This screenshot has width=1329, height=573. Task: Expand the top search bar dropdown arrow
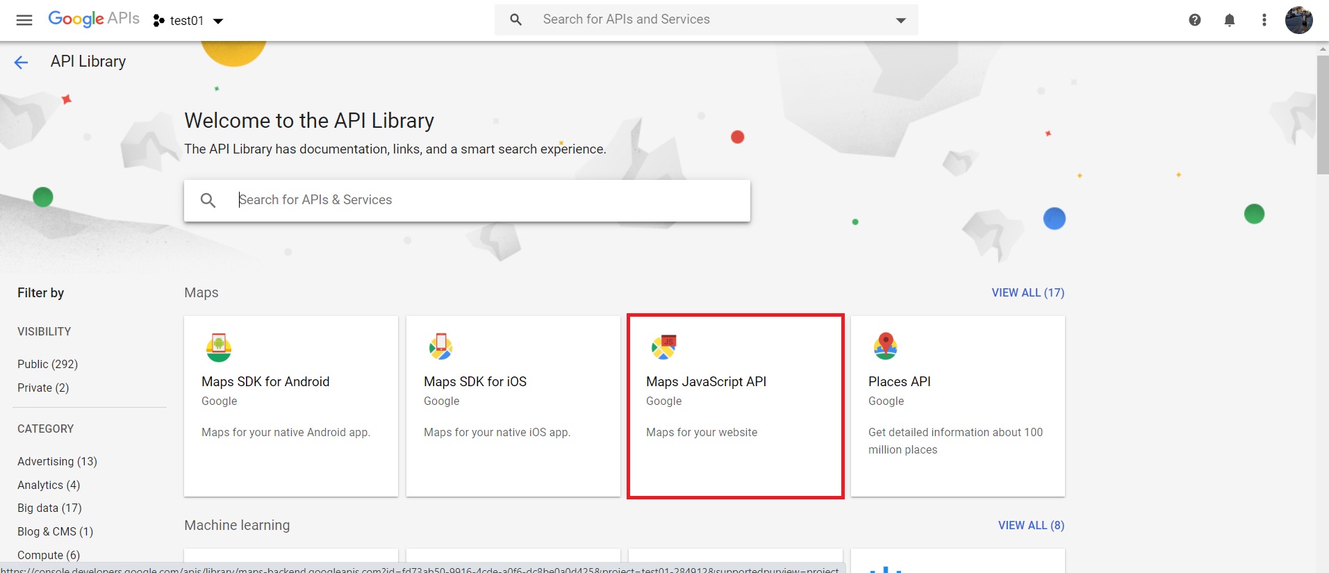click(900, 20)
